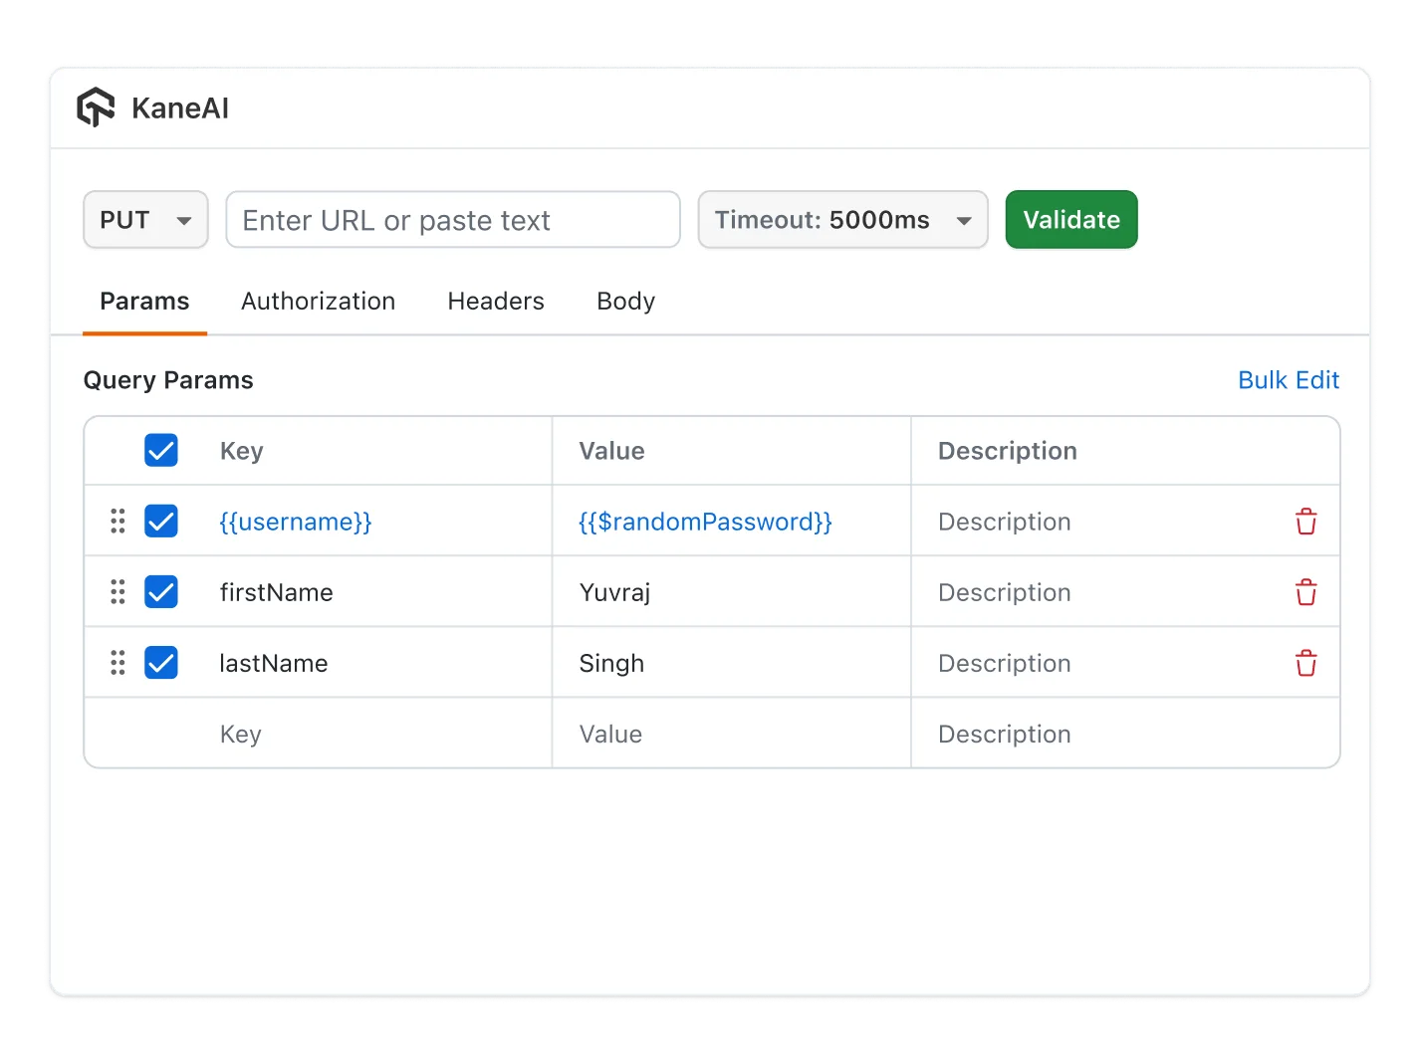Edit the {{$randomPassword}} value field
This screenshot has width=1418, height=1063.
point(705,521)
